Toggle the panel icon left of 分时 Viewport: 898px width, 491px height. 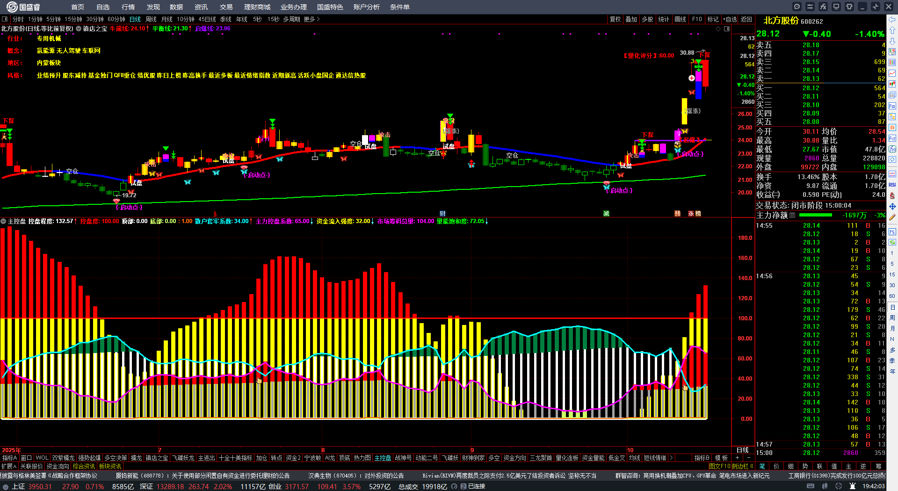pos(5,19)
